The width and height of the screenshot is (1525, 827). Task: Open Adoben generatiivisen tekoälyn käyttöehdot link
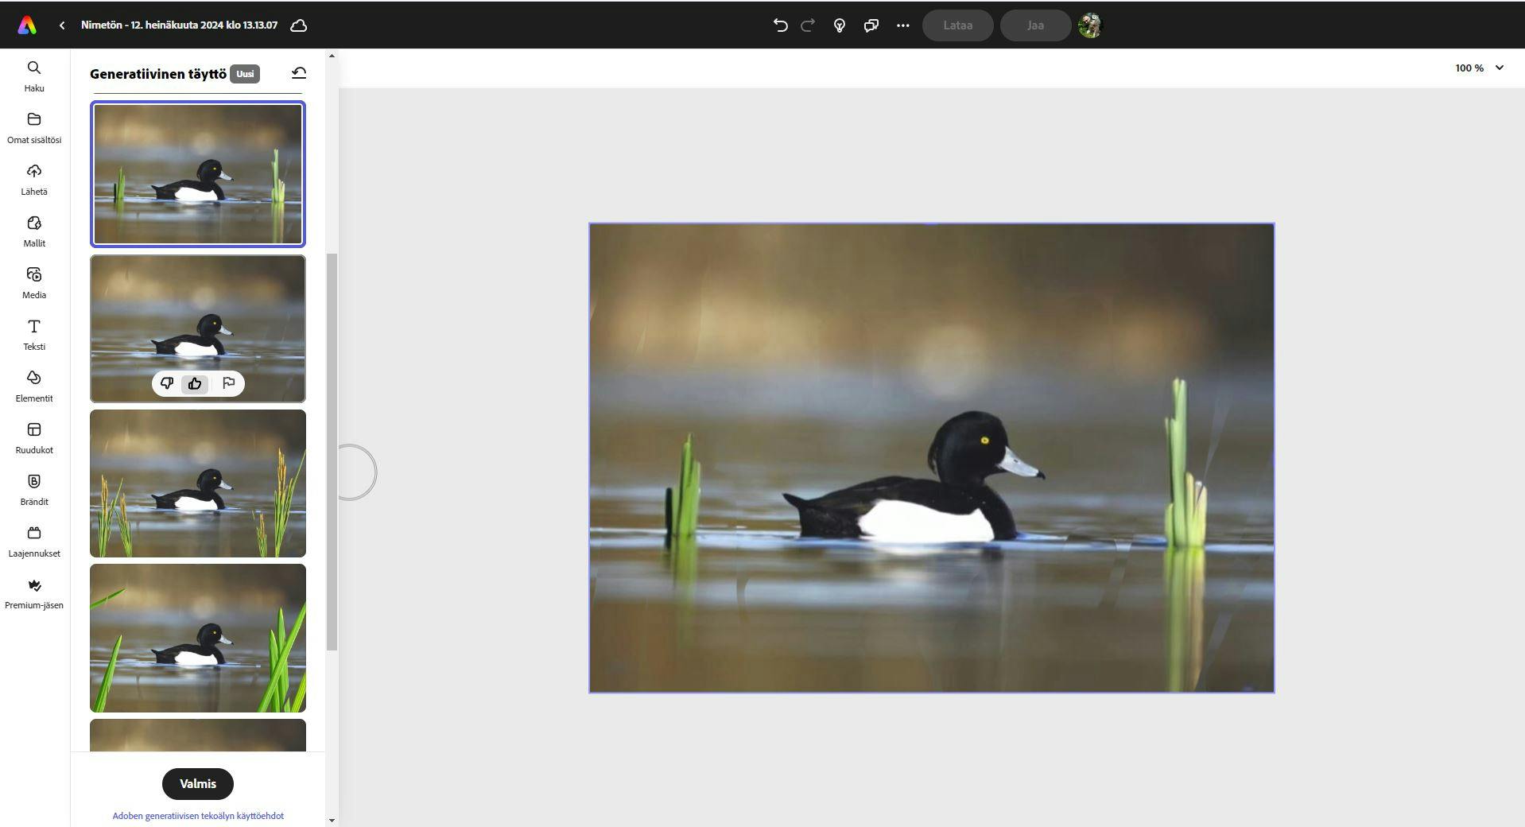(x=198, y=816)
